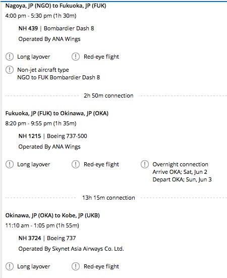Click the 2h 50m connection divider label

coord(108,96)
